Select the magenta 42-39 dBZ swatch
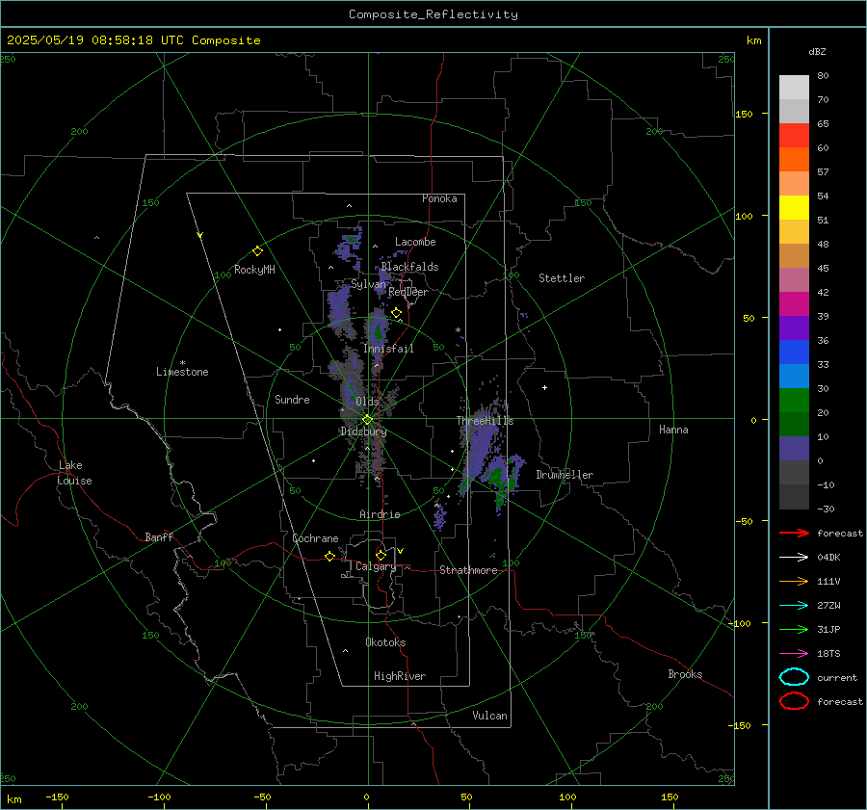The image size is (867, 810). click(x=794, y=303)
